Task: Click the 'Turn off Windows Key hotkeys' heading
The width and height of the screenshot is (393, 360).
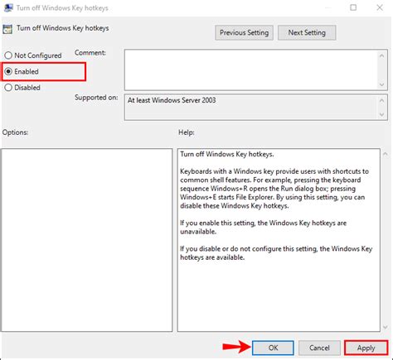Action: [x=63, y=28]
